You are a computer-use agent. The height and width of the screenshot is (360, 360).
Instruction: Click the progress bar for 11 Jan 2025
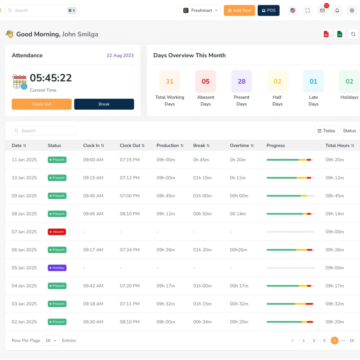pos(291,160)
